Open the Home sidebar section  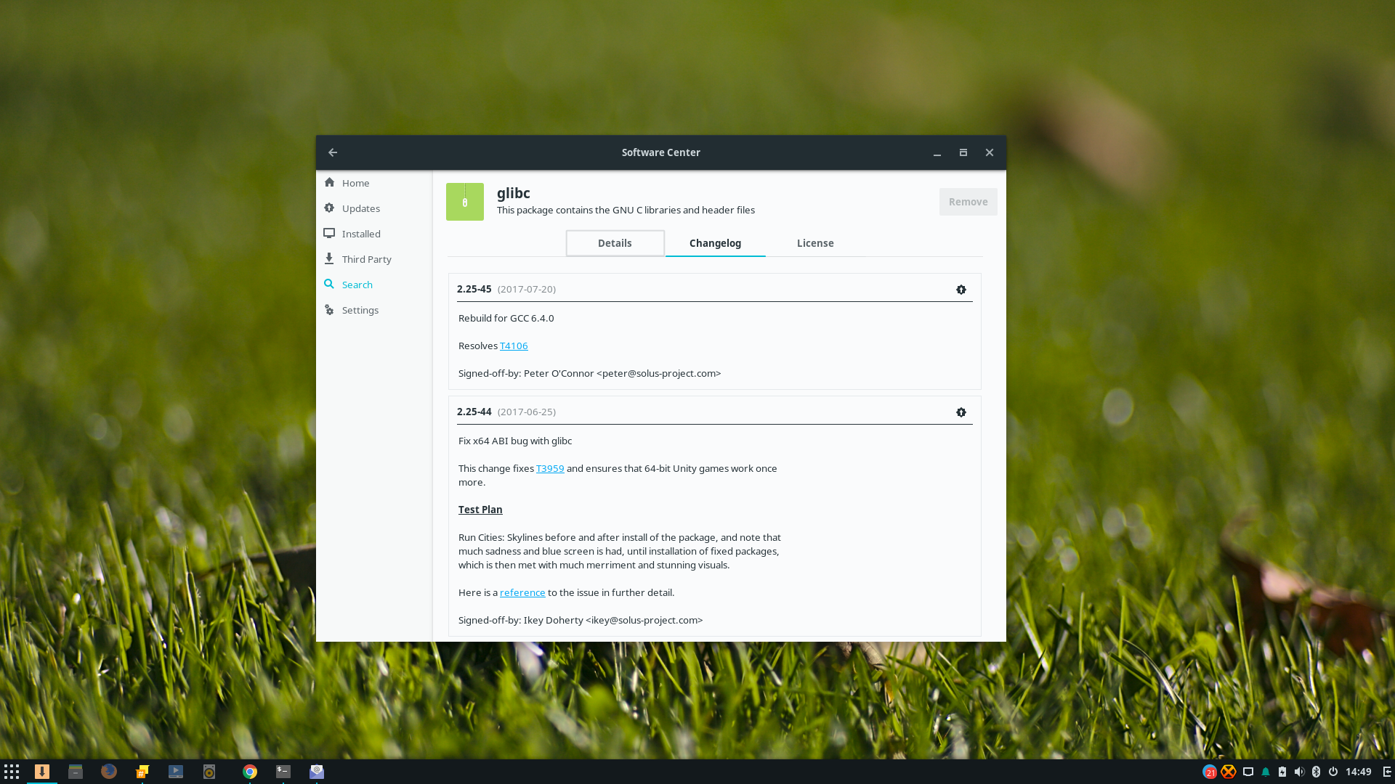point(374,183)
